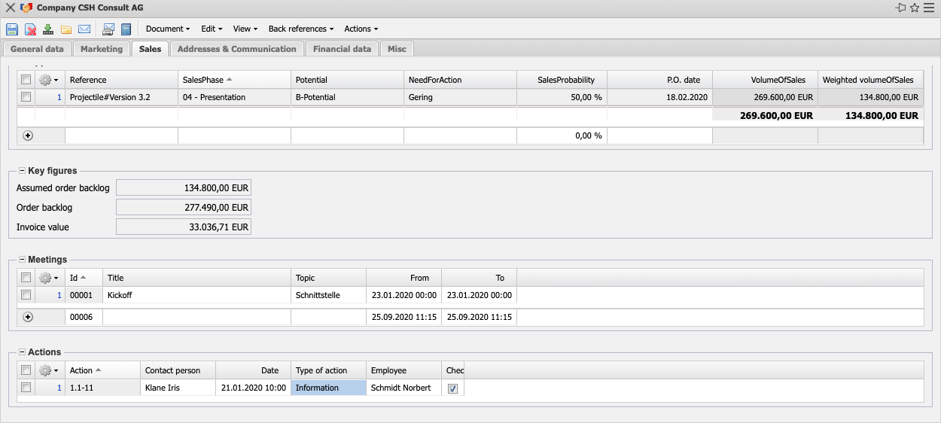Open the yellow folder icon in toolbar
This screenshot has height=423, width=941.
pos(66,29)
